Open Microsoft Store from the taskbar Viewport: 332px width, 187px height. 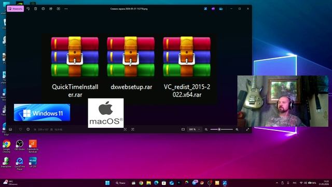[x=164, y=183]
